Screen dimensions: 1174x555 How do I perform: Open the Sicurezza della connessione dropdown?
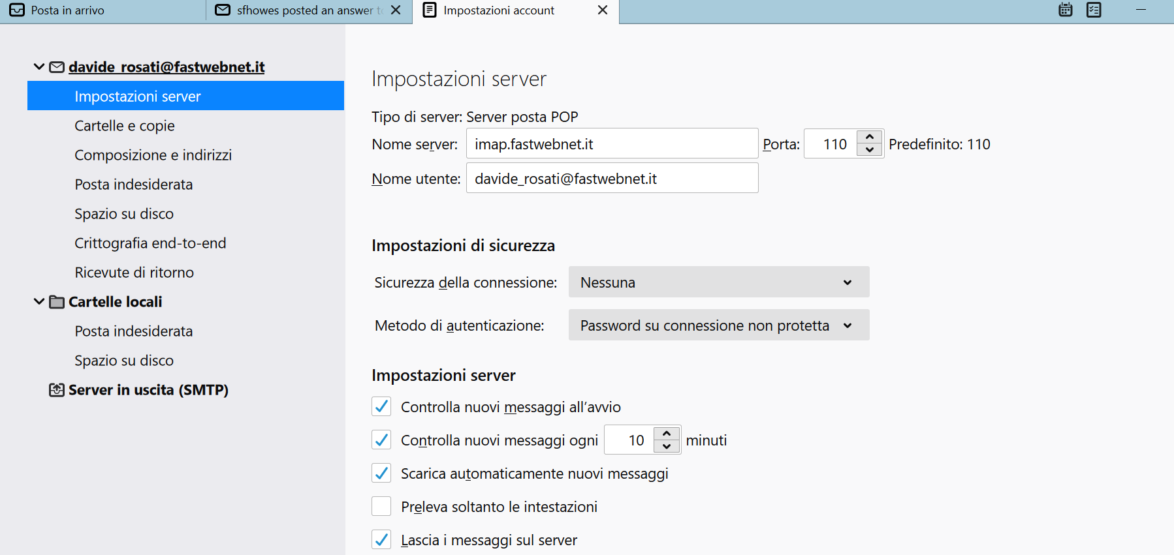[x=718, y=282]
